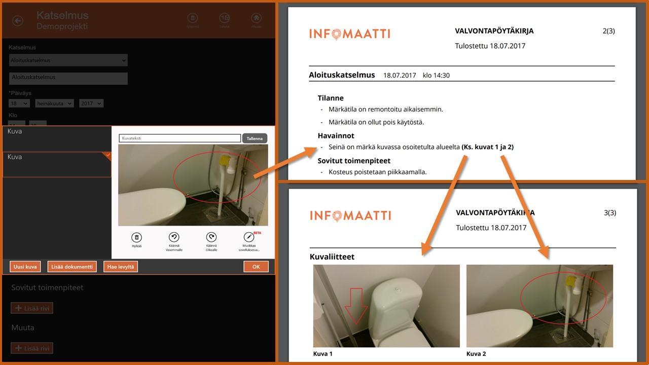Click the Tilanne heading in the report
Screen dimensions: 649x365
point(331,98)
